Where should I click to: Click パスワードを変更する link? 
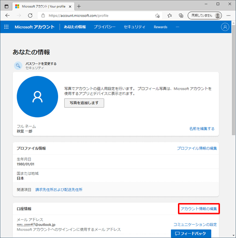[x=41, y=64]
